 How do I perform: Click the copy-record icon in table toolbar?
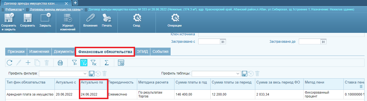[37, 63]
